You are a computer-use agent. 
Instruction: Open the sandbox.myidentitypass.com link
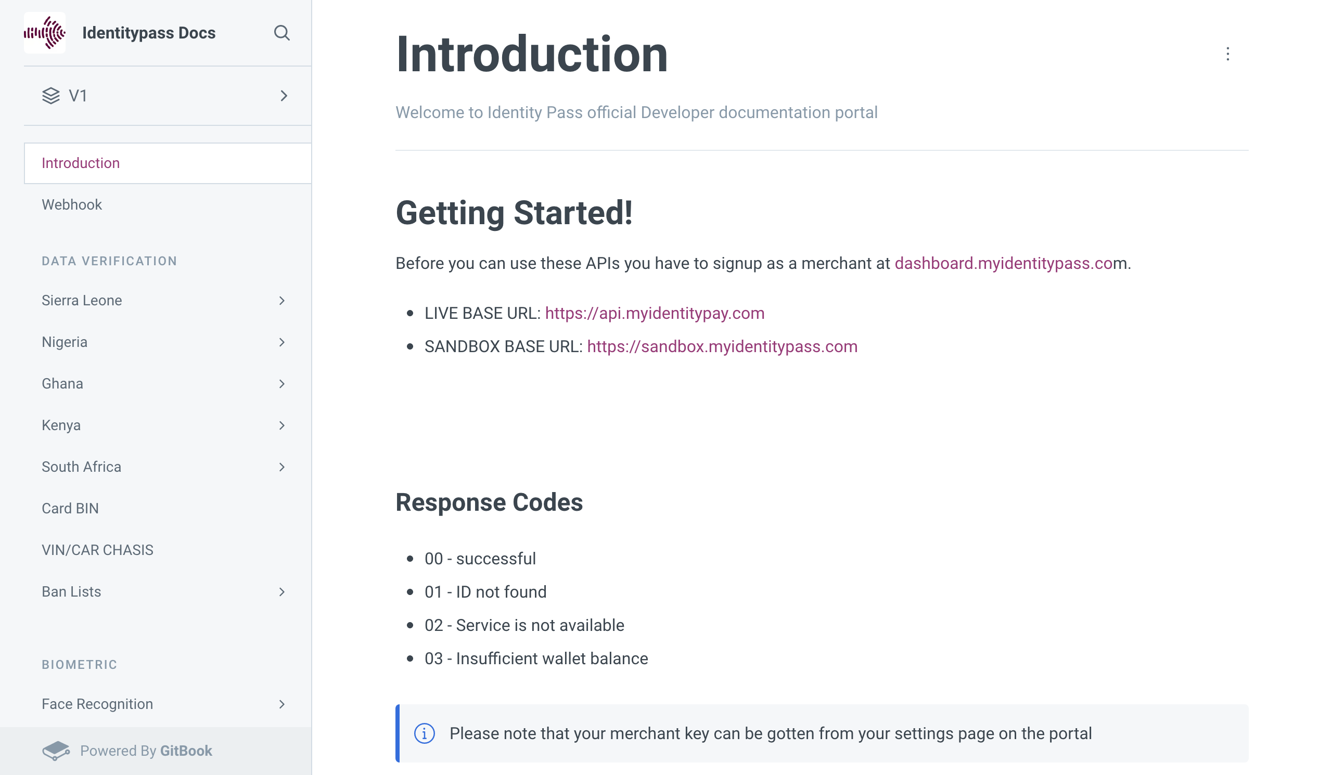722,346
